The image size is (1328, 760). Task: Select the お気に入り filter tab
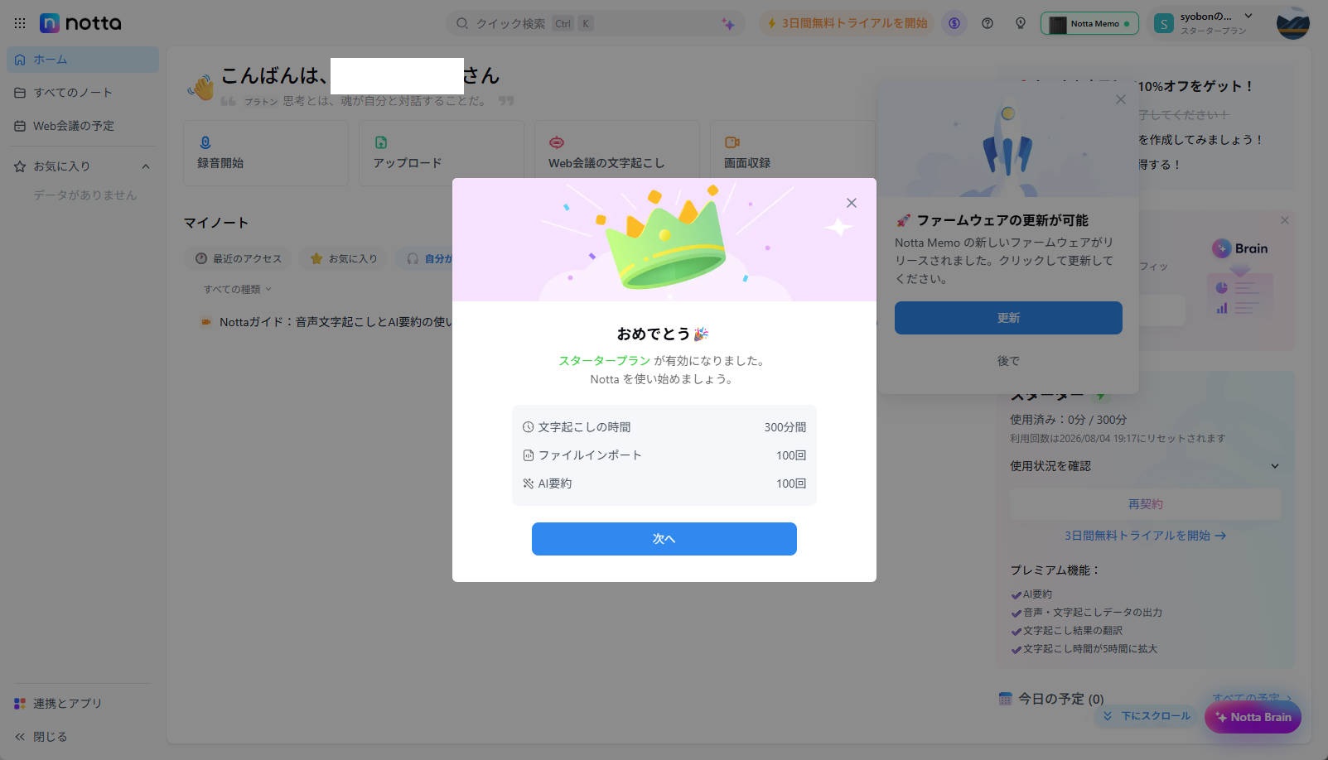click(343, 258)
